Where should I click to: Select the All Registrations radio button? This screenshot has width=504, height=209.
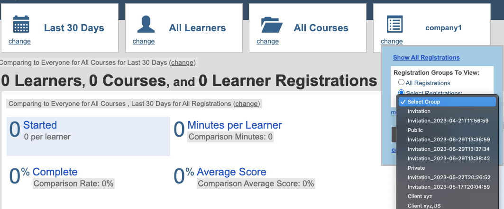pos(401,83)
